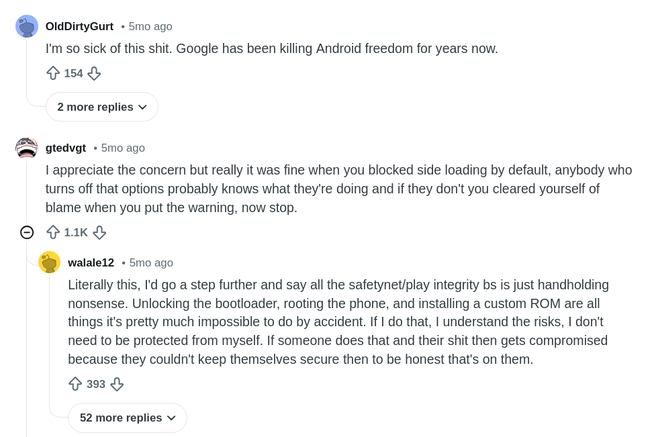The width and height of the screenshot is (654, 437).
Task: Click the chevron on the 2 more replies button
Action: coord(142,107)
